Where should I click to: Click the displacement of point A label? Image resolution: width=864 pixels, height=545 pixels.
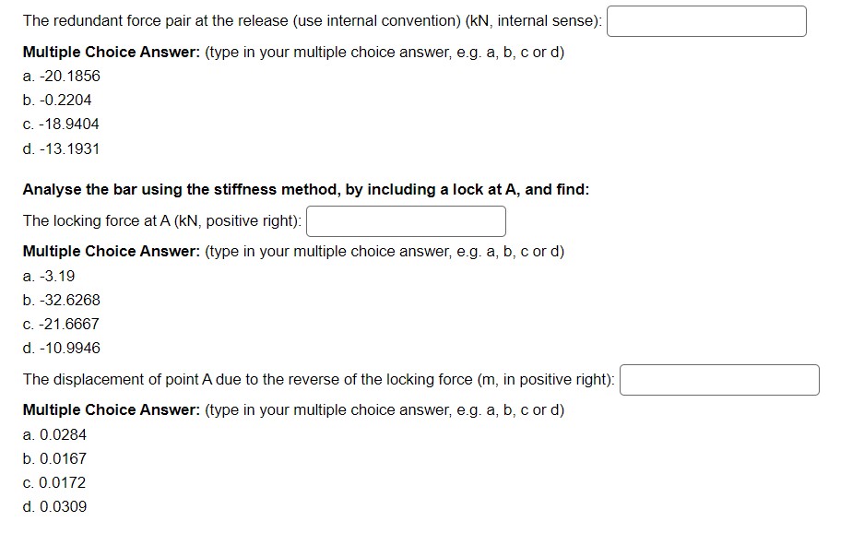point(318,380)
